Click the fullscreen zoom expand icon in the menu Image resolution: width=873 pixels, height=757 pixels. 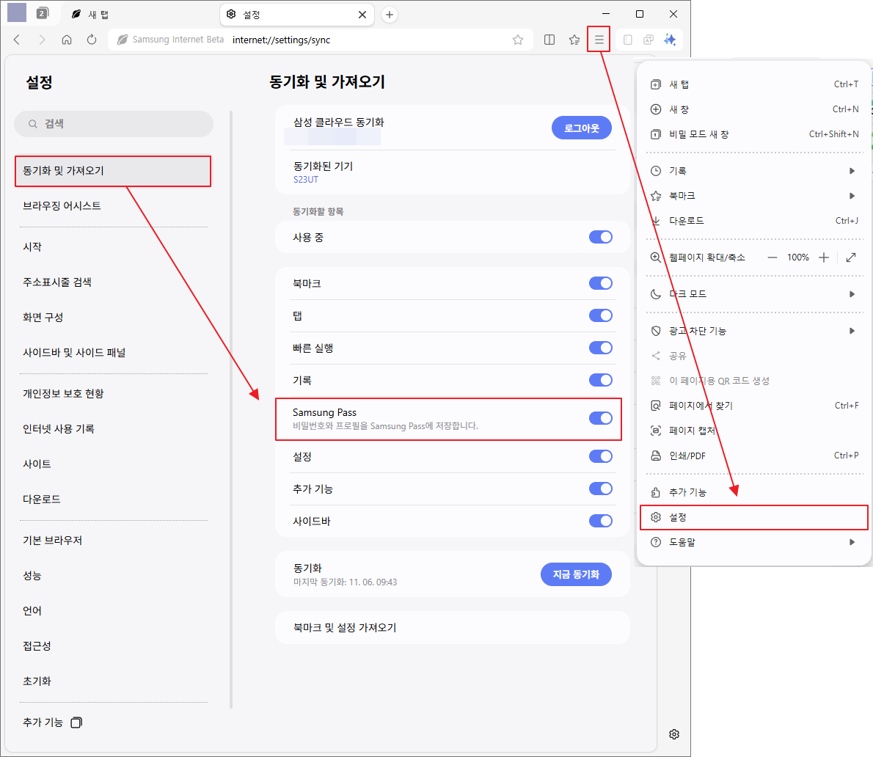click(851, 257)
